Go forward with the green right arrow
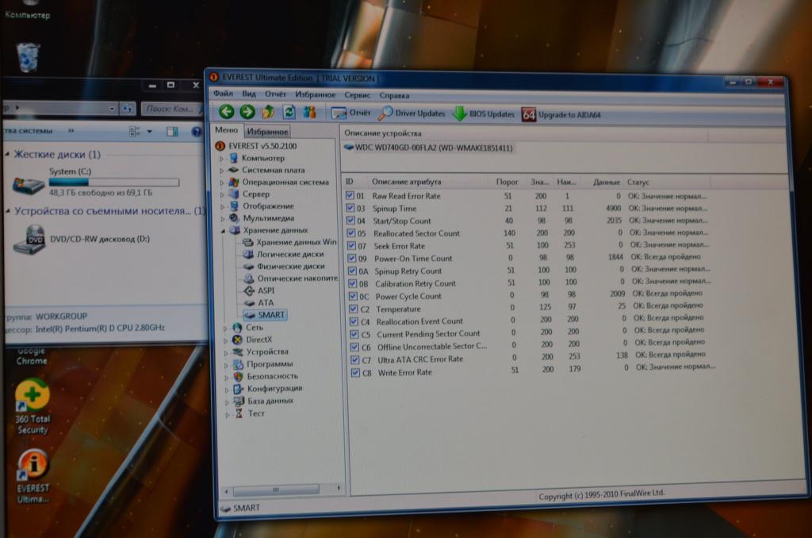Screen dimensions: 812x538 [247, 111]
